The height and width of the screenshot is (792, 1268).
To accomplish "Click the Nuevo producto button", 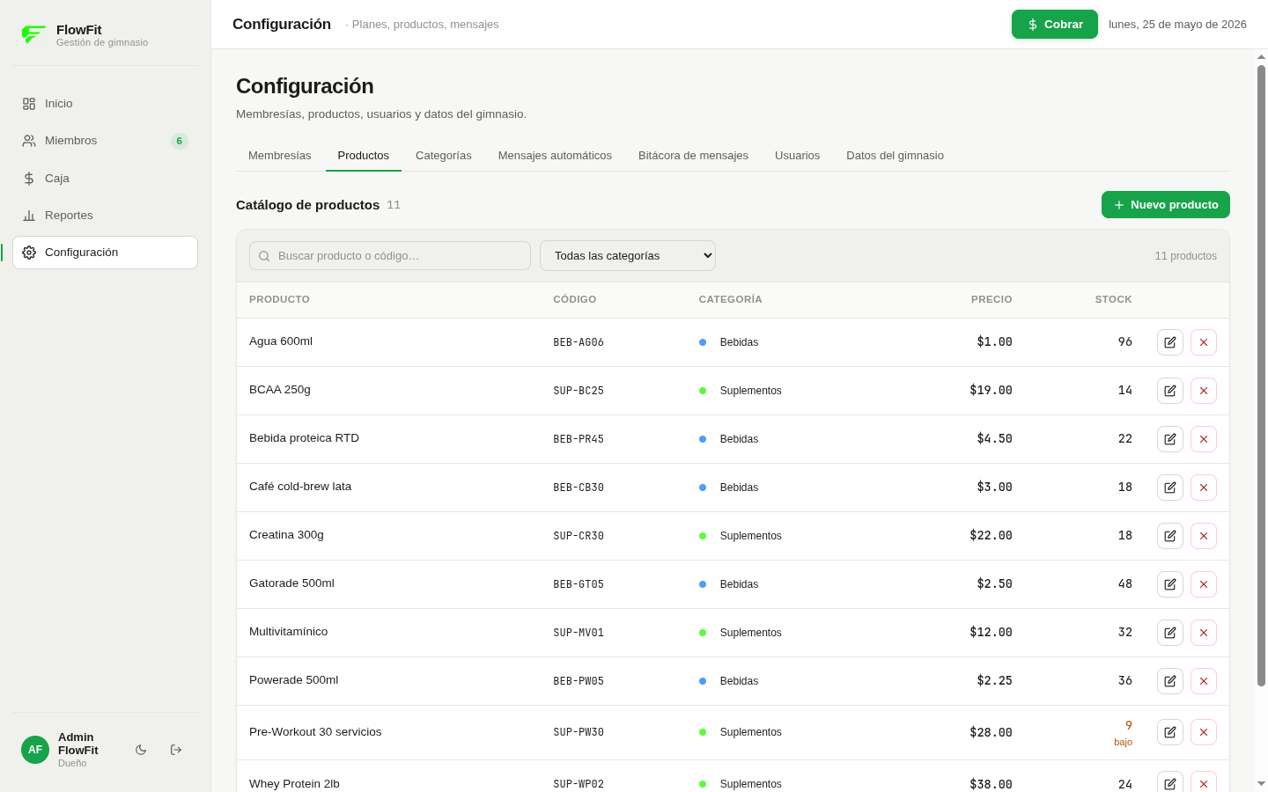I will coord(1166,205).
